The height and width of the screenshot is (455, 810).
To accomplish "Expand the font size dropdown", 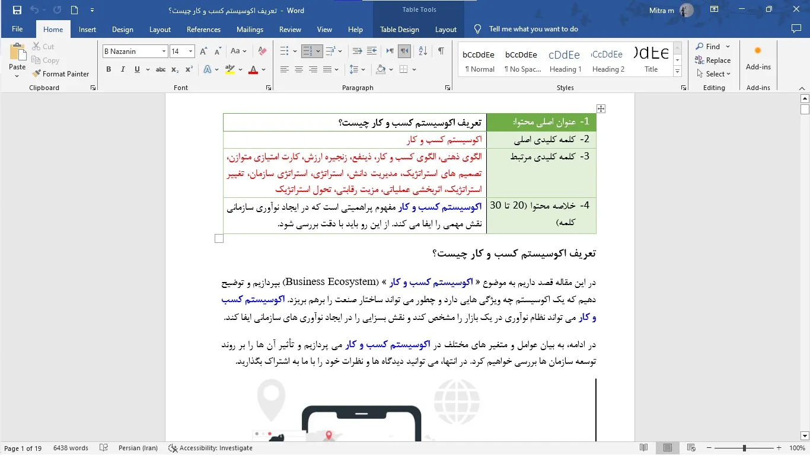I will coord(190,52).
